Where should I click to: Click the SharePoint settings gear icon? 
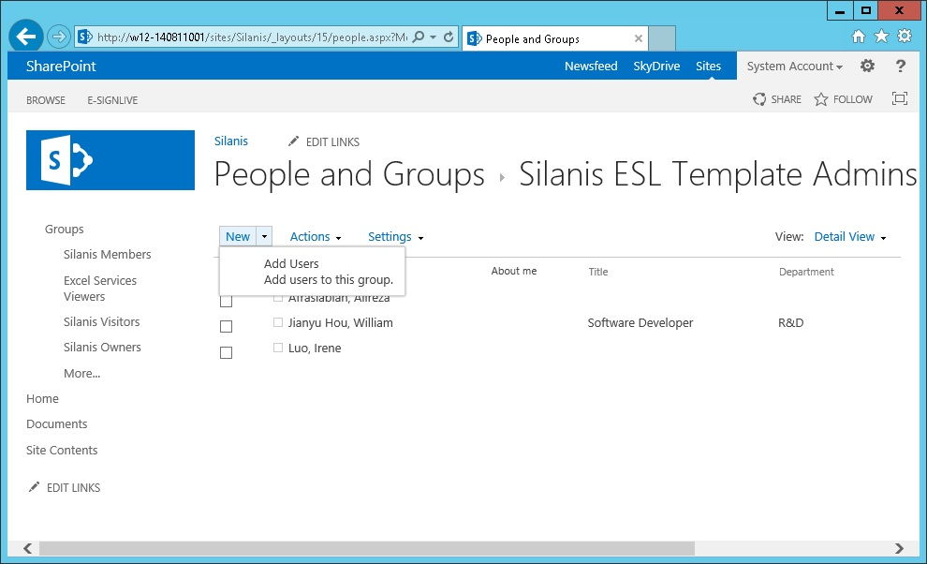coord(867,66)
